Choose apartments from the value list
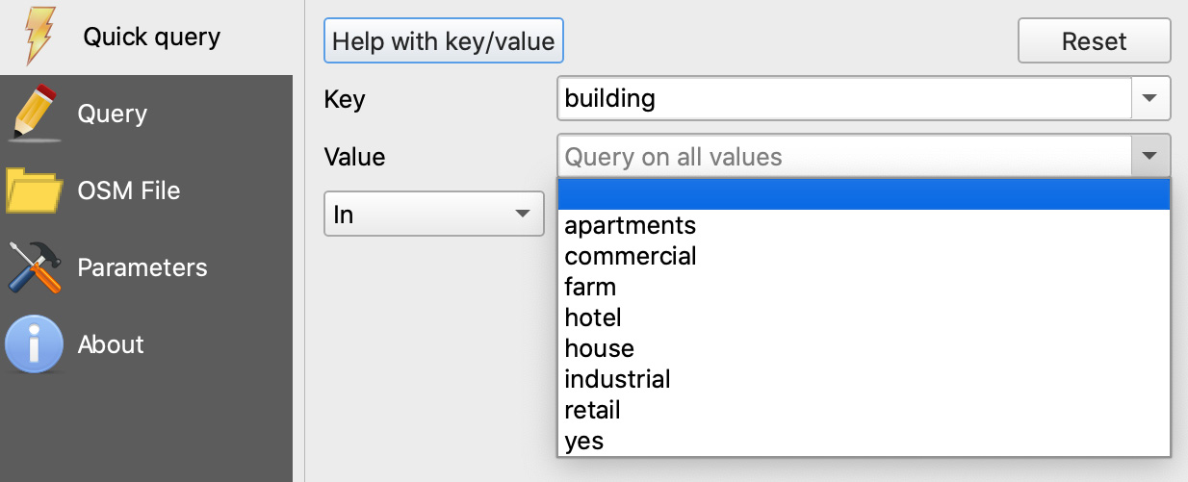 (x=864, y=225)
